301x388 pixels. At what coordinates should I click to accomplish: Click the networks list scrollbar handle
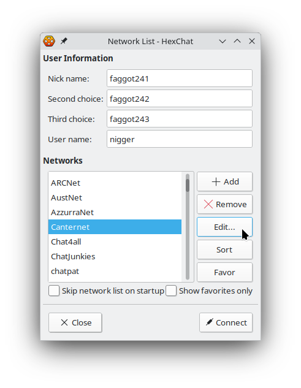188,185
